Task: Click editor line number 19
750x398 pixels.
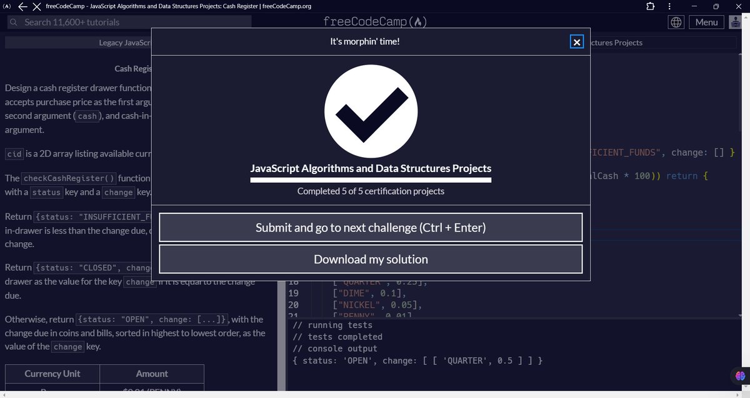Action: point(293,293)
